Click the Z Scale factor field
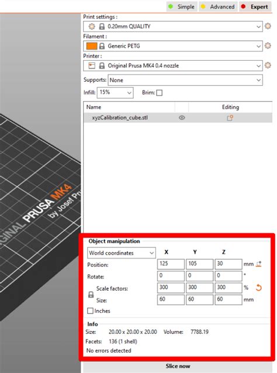277x373 pixels. (x=228, y=288)
